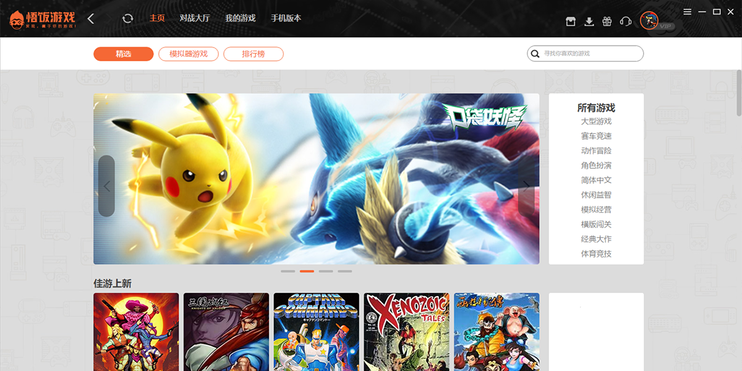This screenshot has height=371, width=742.
Task: Show the next banner slide
Action: pyautogui.click(x=526, y=186)
